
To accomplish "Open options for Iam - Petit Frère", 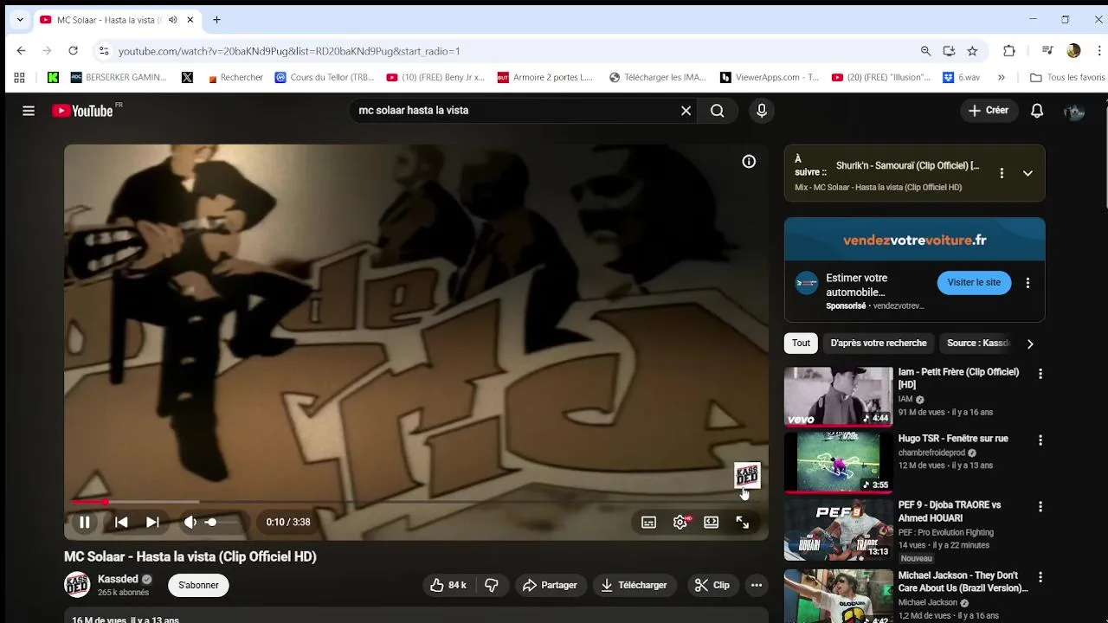I will click(x=1040, y=374).
